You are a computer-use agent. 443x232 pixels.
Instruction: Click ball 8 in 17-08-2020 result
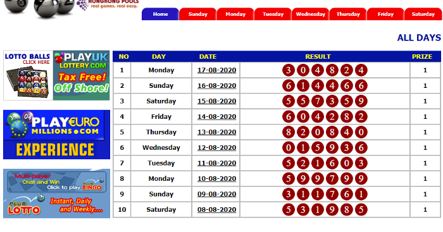pyautogui.click(x=332, y=70)
